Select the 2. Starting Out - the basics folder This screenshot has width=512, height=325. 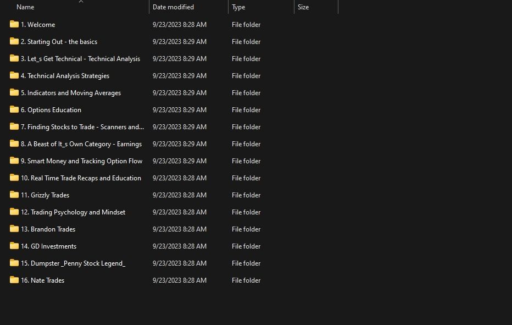point(59,42)
